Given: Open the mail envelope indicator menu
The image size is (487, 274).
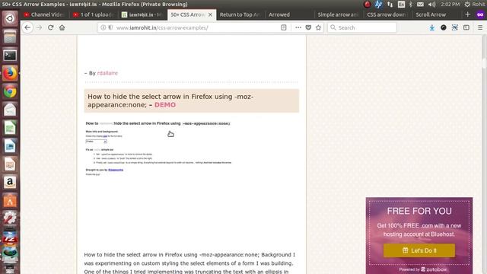Looking at the screenshot, I should 420,5.
